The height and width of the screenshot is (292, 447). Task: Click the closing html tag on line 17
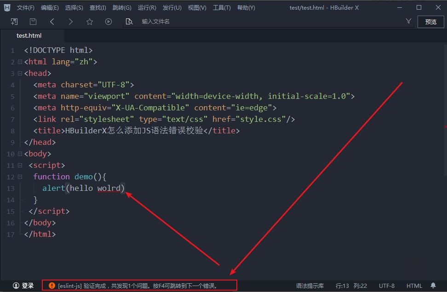pos(40,235)
